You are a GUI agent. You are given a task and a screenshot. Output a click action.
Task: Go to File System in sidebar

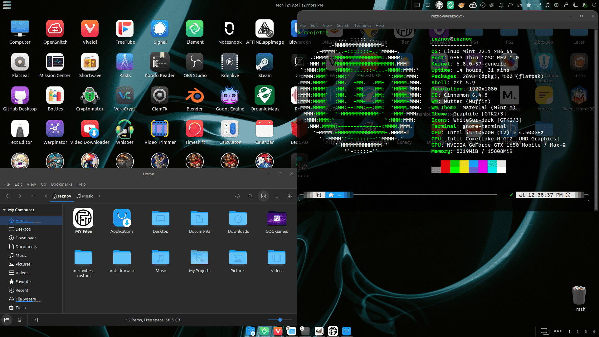click(x=26, y=299)
